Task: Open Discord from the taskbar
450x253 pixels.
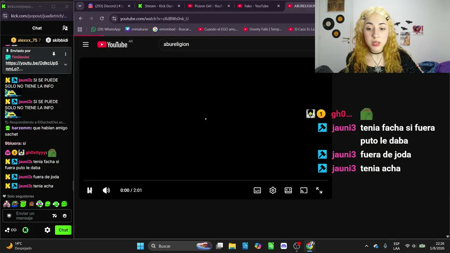Action: pyautogui.click(x=284, y=246)
